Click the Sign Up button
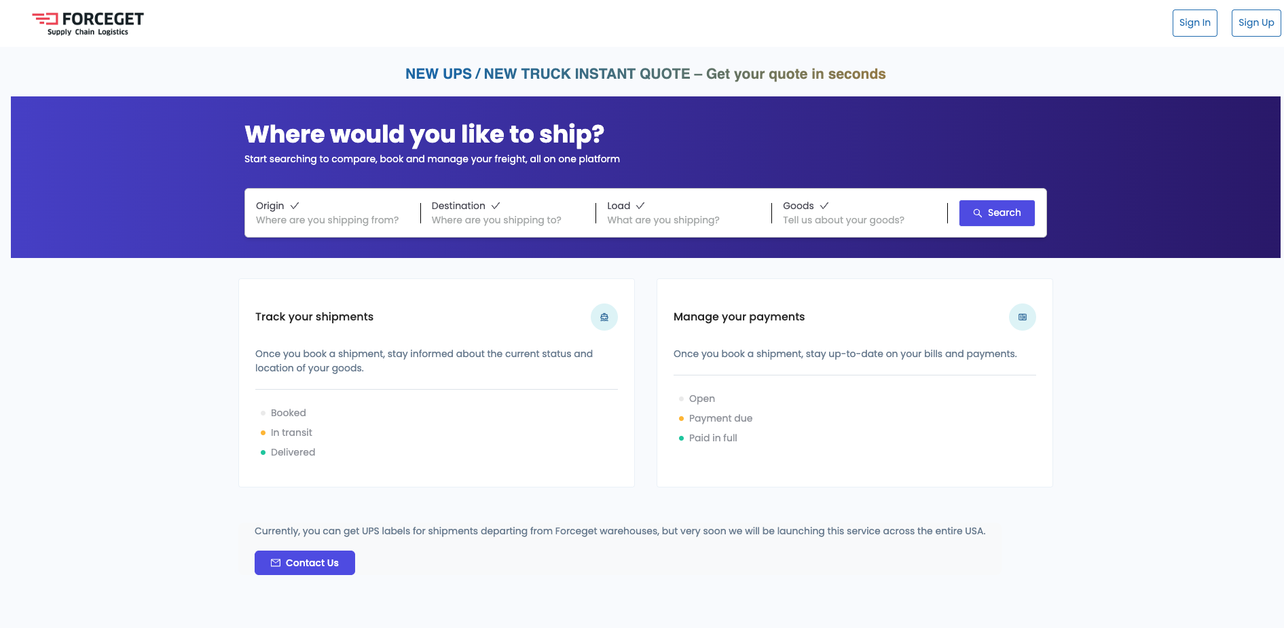This screenshot has width=1284, height=628. point(1255,22)
